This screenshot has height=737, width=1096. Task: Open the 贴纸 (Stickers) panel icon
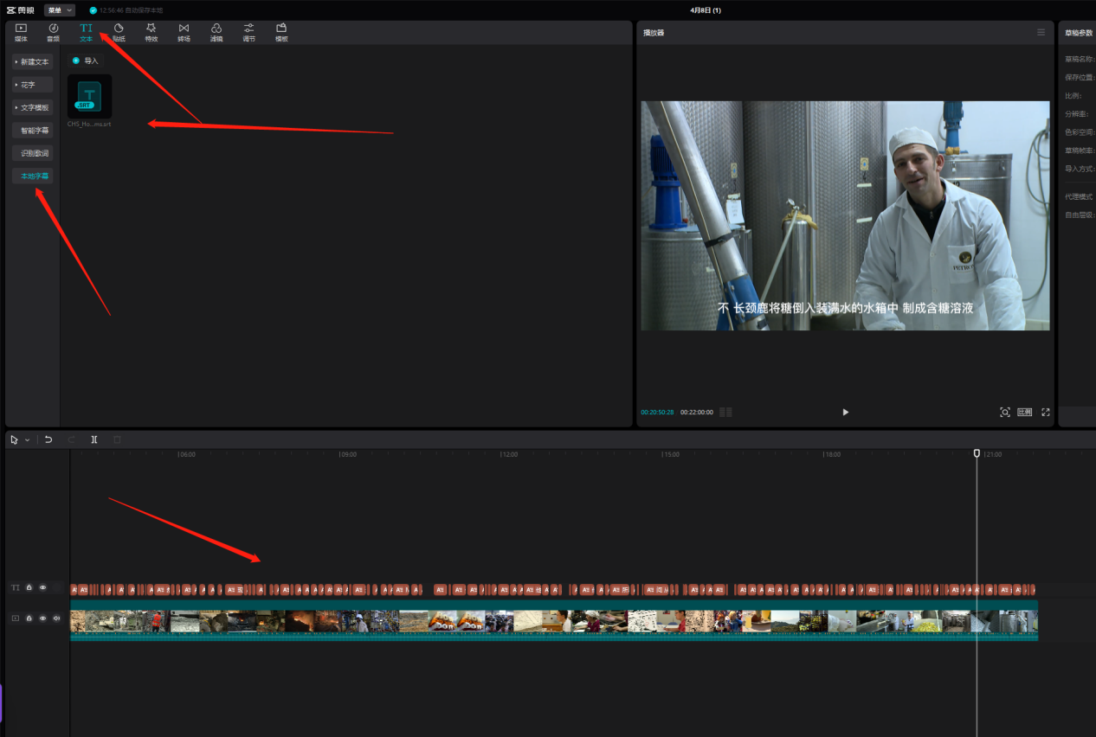pyautogui.click(x=119, y=32)
